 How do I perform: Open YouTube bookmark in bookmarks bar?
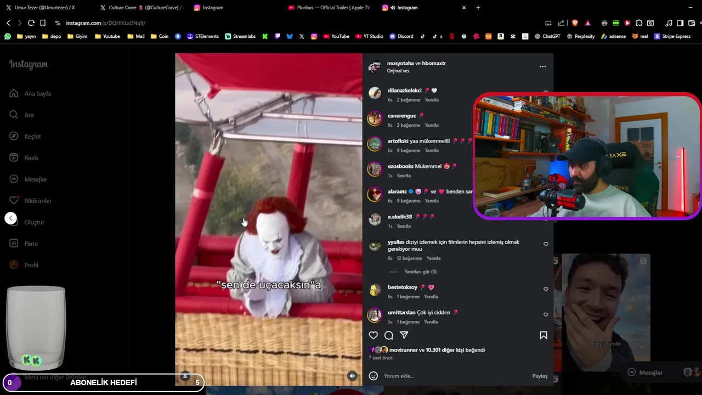click(336, 36)
